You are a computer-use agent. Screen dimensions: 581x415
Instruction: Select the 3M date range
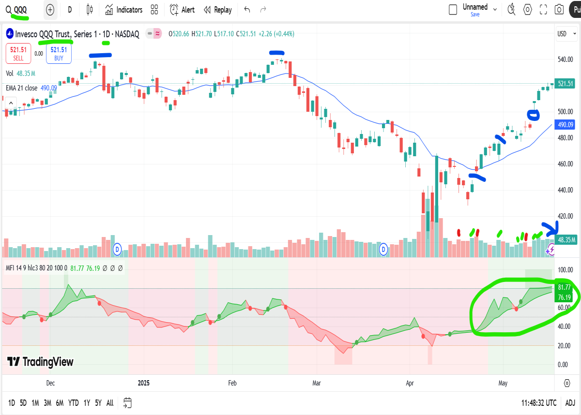(47, 402)
